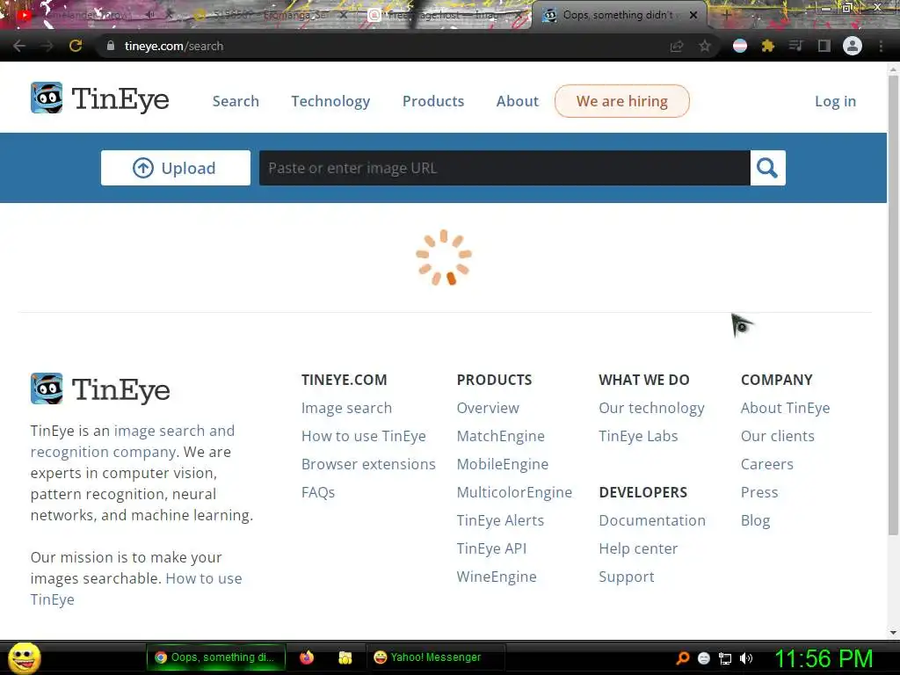Click the Upload button

point(176,168)
